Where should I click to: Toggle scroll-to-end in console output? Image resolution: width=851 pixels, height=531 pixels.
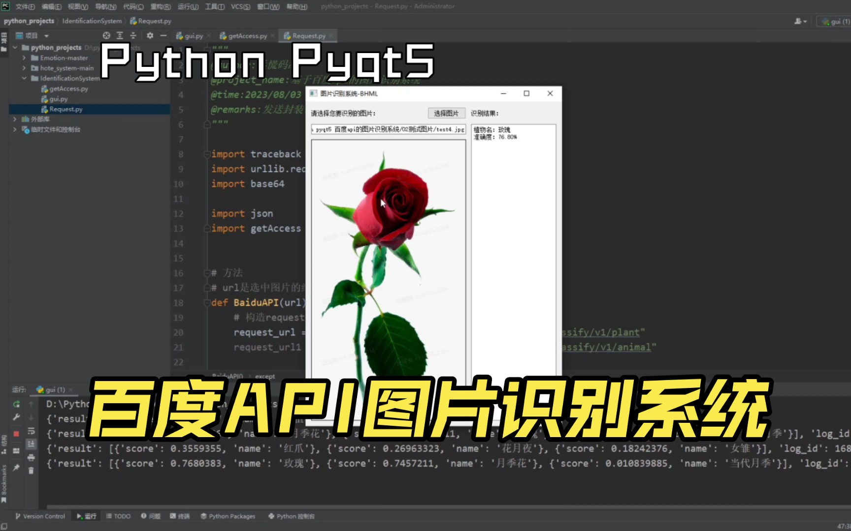[x=31, y=444]
